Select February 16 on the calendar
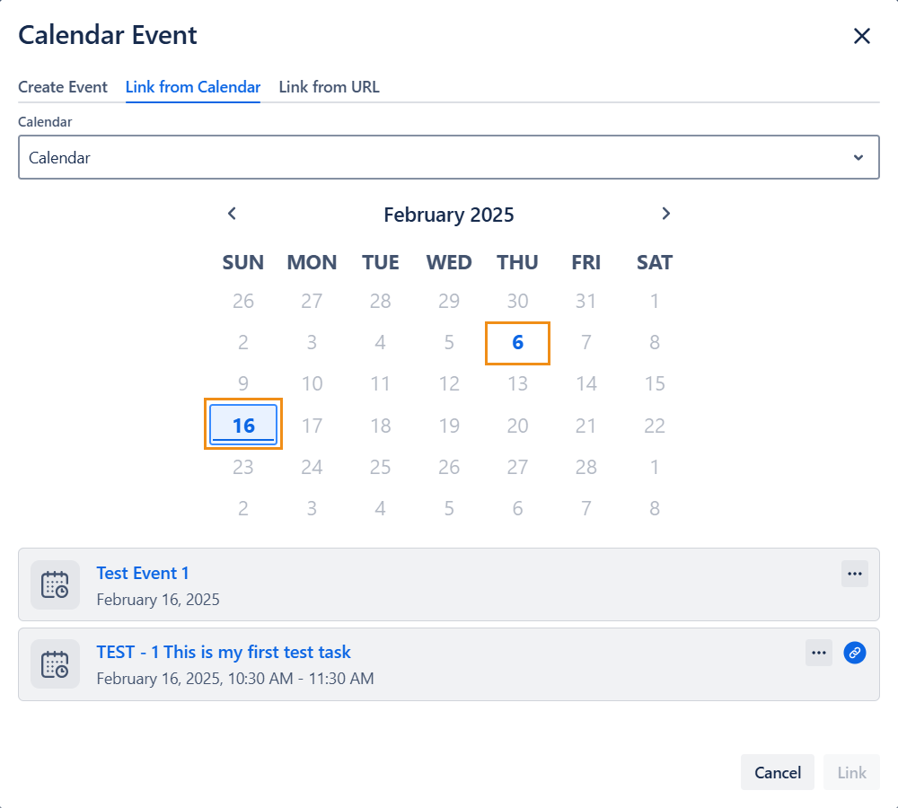The height and width of the screenshot is (808, 898). coord(243,425)
